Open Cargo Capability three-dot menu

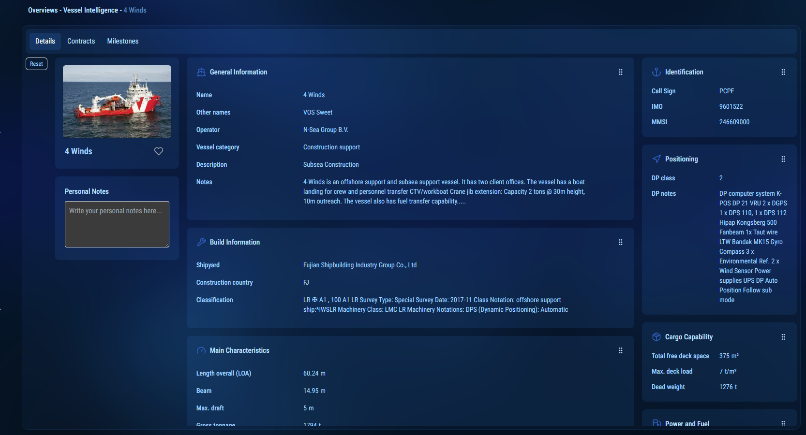[x=783, y=337]
